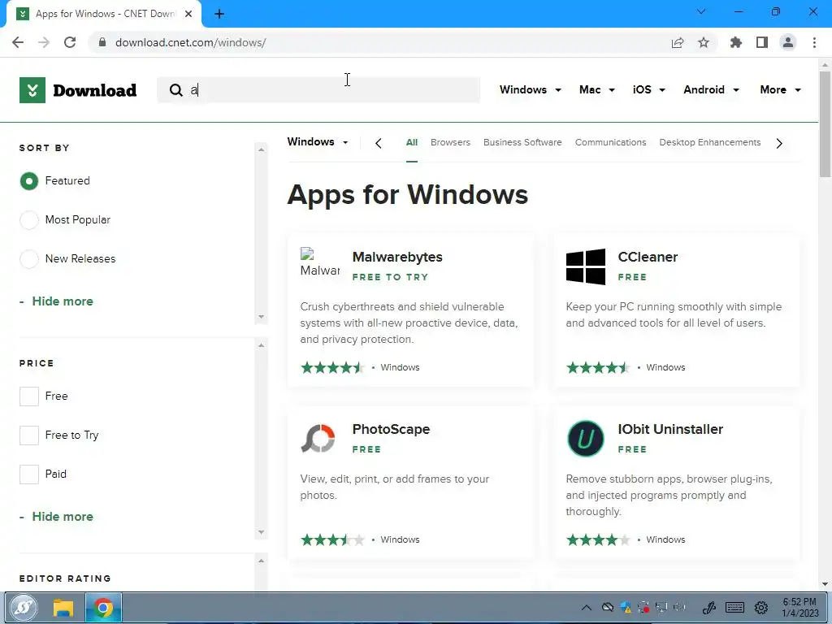The width and height of the screenshot is (832, 624).
Task: Click the IObit Uninstaller app icon
Action: point(586,439)
